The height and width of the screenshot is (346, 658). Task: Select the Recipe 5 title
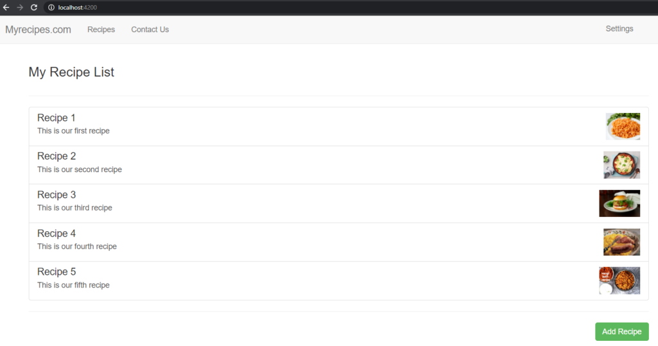(57, 272)
